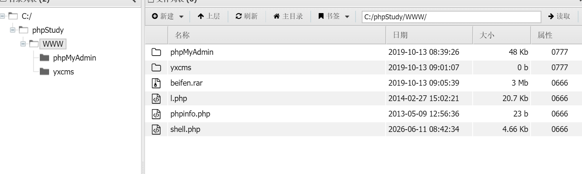Collapse the C:/ drive tree node

(2, 16)
